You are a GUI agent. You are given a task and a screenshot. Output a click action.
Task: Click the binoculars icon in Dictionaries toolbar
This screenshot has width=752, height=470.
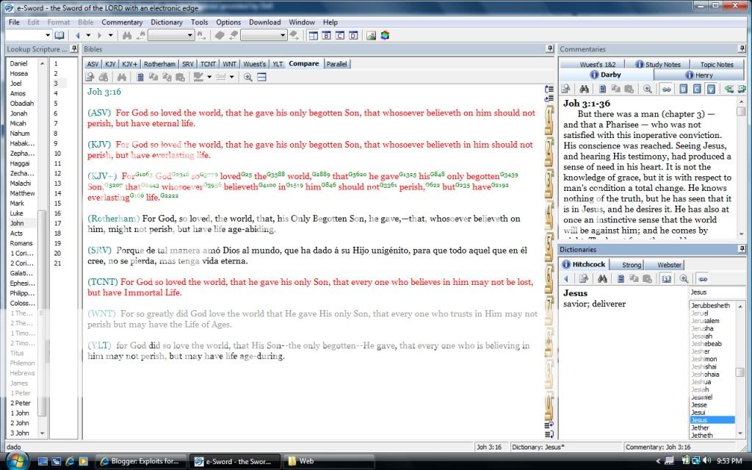tap(601, 279)
